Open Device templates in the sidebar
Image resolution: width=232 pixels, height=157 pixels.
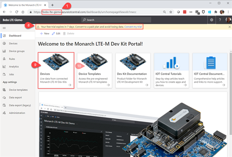tap(18, 90)
